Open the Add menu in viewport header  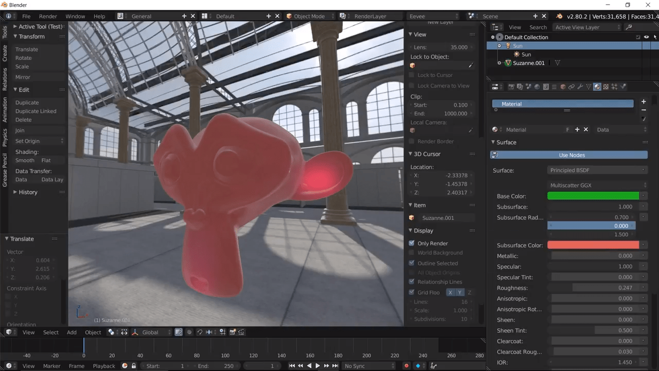tap(72, 332)
